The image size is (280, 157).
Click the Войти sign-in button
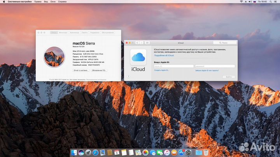coord(229,77)
